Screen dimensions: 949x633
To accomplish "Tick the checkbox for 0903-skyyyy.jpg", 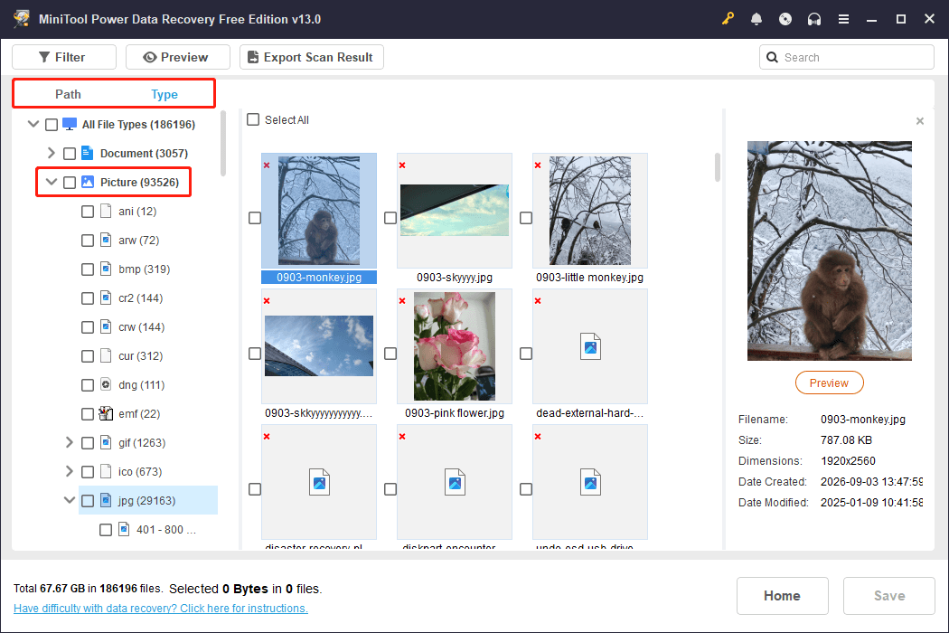I will click(390, 218).
